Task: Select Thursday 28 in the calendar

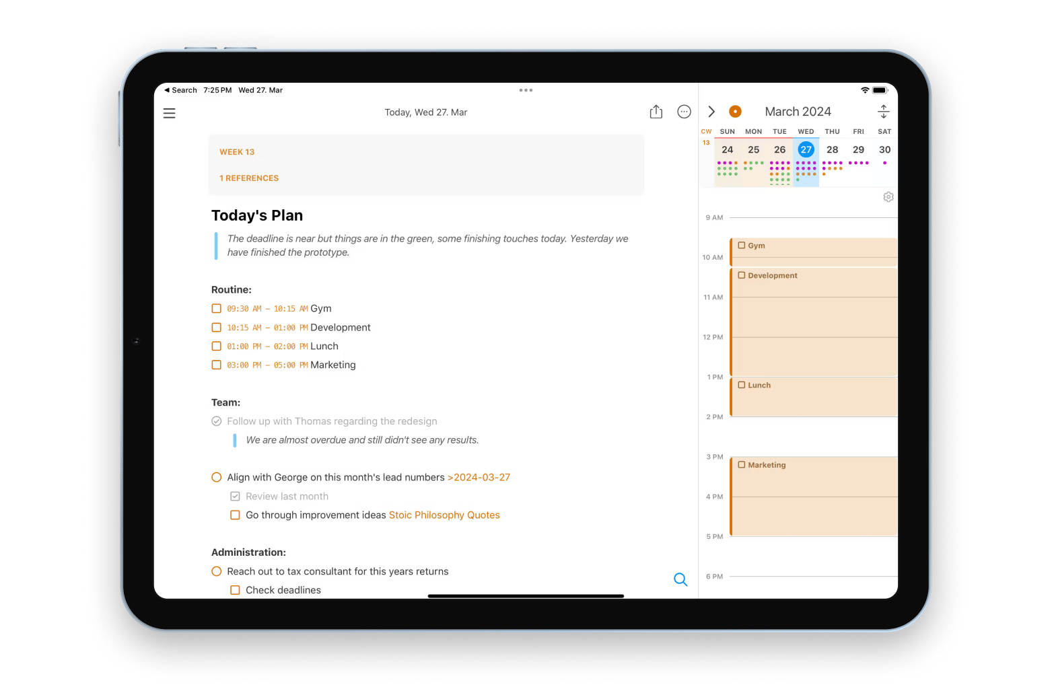Action: (x=833, y=149)
